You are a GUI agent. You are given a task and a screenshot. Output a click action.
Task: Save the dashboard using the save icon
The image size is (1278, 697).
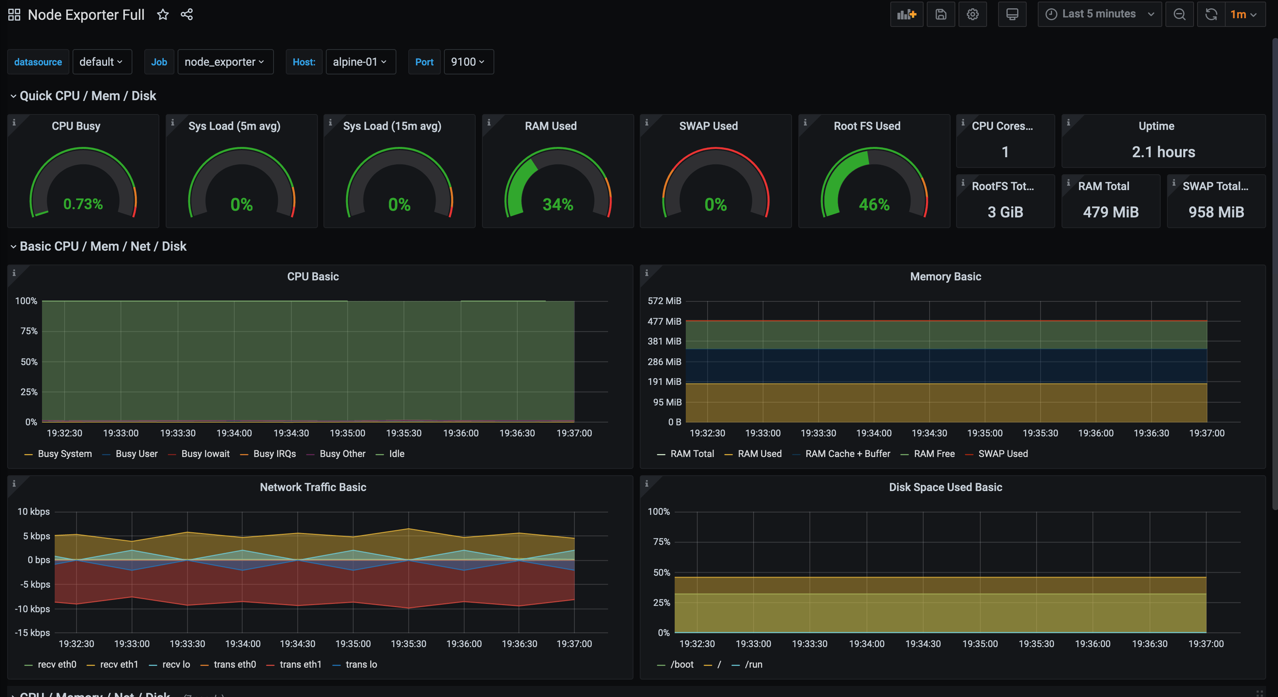coord(941,14)
